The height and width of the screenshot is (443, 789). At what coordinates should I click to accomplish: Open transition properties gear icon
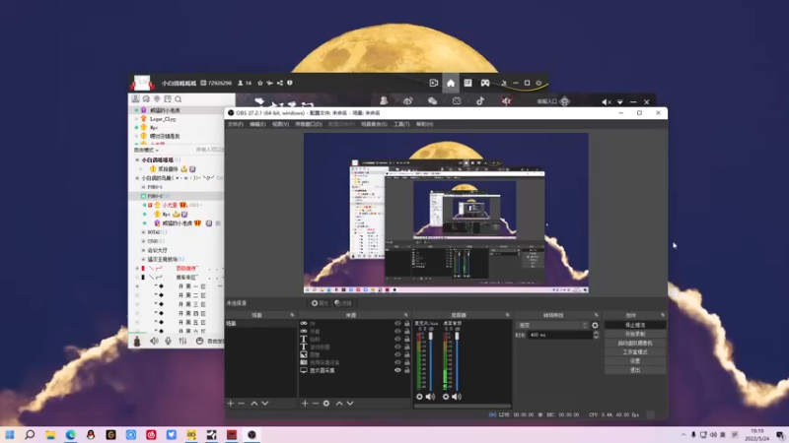point(595,326)
